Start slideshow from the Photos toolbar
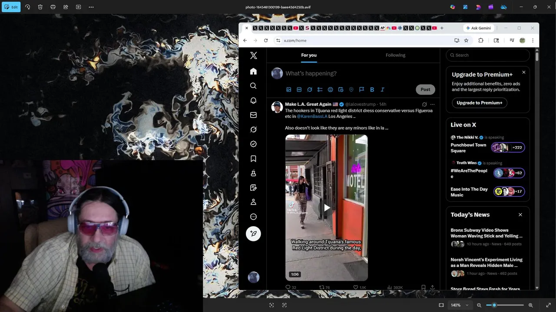Screen dimensions: 556x312 (78, 7)
